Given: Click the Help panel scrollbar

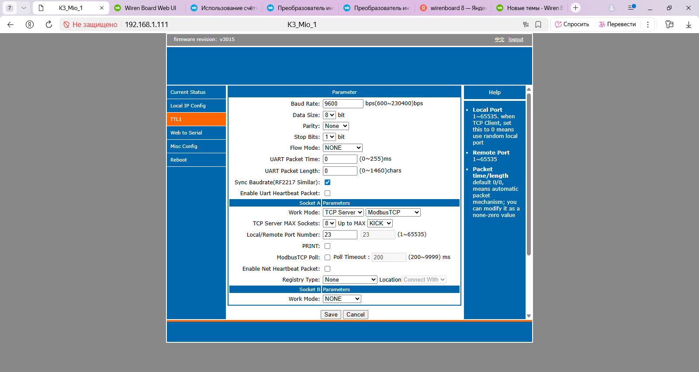Looking at the screenshot, I should point(529,175).
